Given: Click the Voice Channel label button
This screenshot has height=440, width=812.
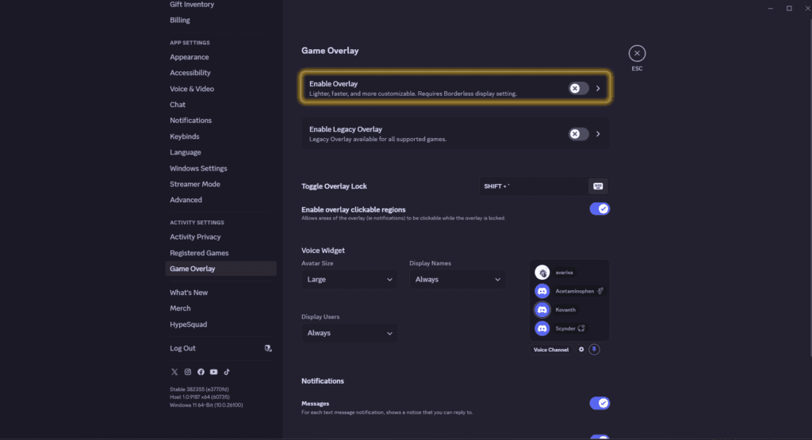Looking at the screenshot, I should 551,350.
